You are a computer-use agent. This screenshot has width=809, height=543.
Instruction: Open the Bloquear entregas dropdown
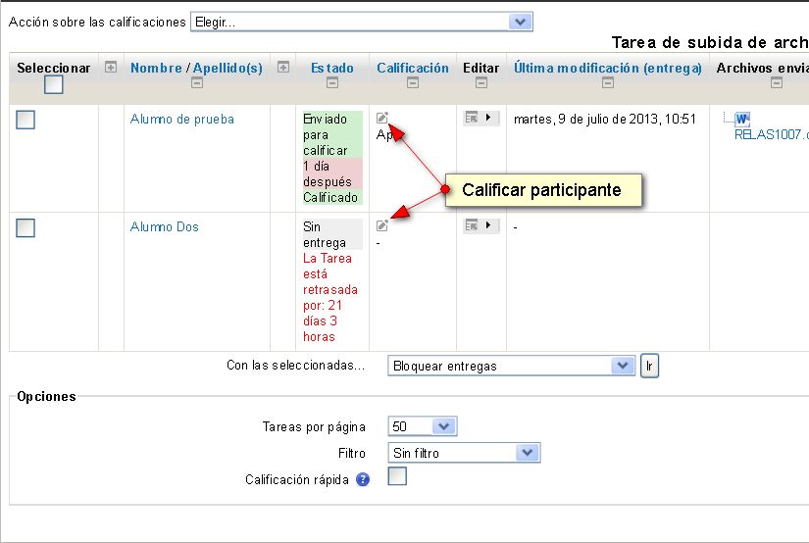[511, 366]
